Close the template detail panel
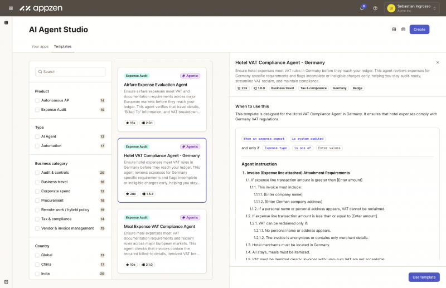Image resolution: width=446 pixels, height=288 pixels. coord(438,62)
